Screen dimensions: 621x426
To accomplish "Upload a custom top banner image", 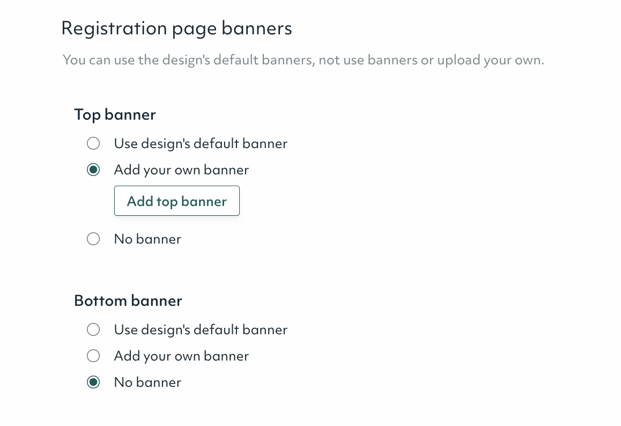I will 176,201.
